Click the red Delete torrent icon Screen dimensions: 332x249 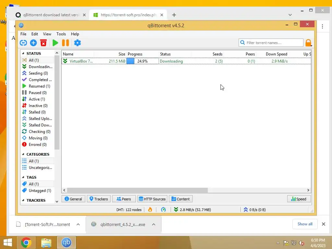pos(43,43)
